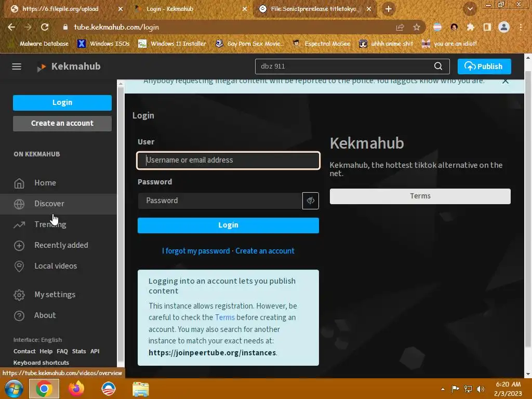Go back in browser history

coord(11,27)
